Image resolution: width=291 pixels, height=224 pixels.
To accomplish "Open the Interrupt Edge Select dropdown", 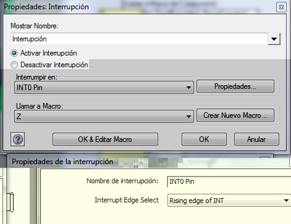I will pos(229,201).
